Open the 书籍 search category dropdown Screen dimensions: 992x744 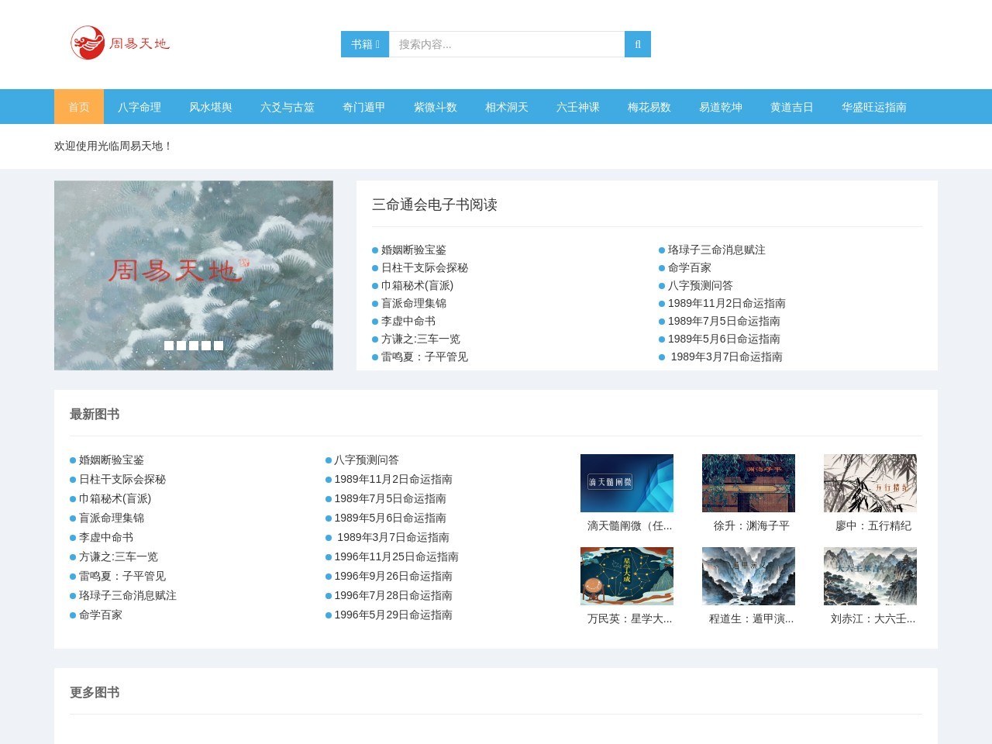click(x=365, y=44)
